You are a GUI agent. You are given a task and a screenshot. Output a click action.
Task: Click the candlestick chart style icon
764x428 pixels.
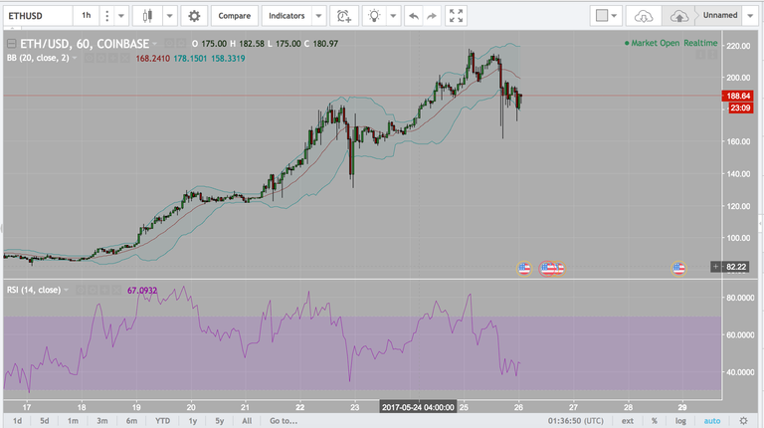click(147, 16)
